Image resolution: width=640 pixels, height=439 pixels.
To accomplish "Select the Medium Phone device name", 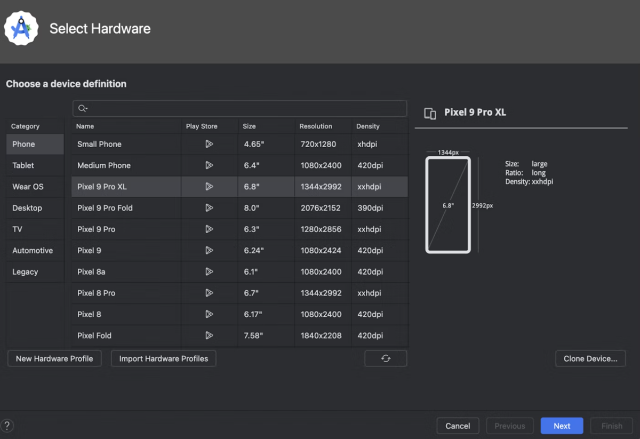I will [104, 165].
